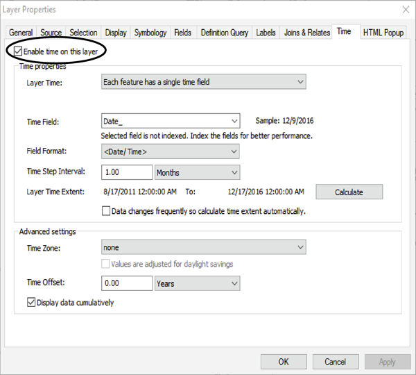
Task: Go to the Joins & Relates tab
Action: click(x=306, y=33)
